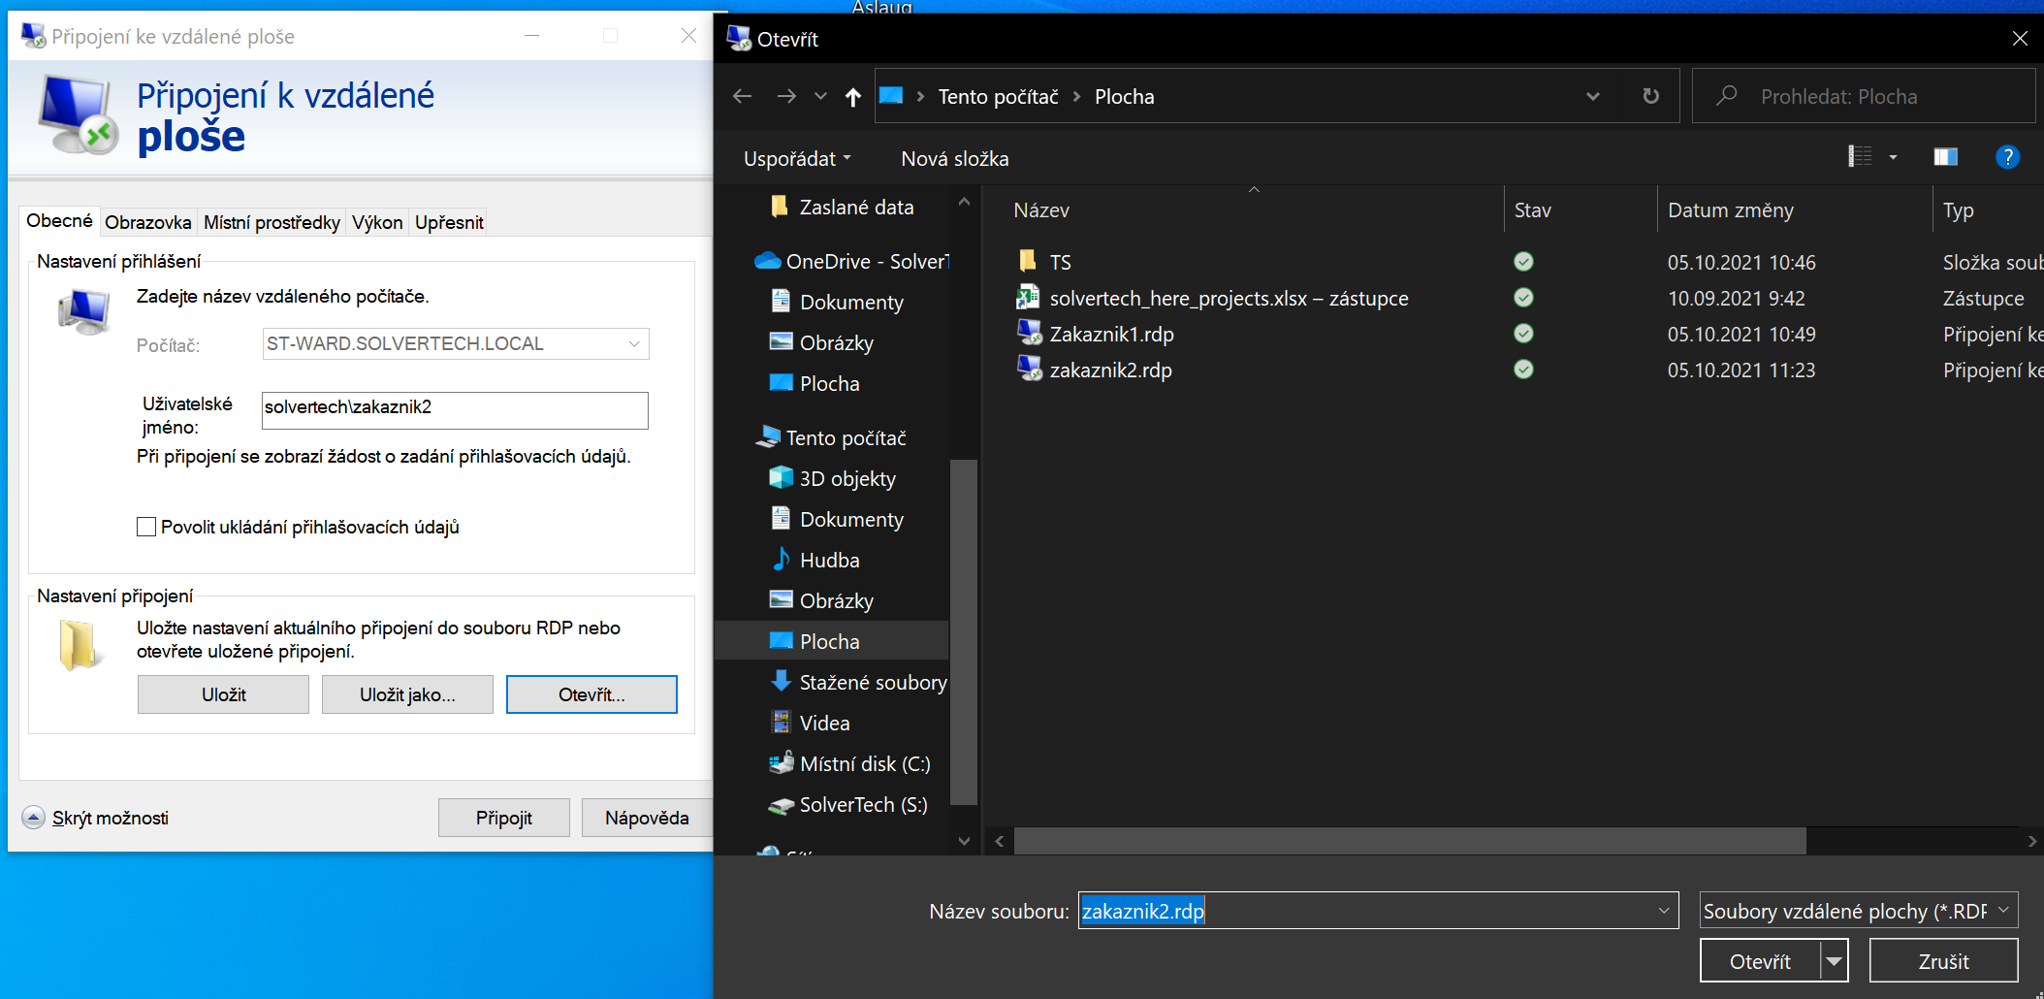
Task: Click the Prohledat: Plocha search field
Action: (1863, 96)
